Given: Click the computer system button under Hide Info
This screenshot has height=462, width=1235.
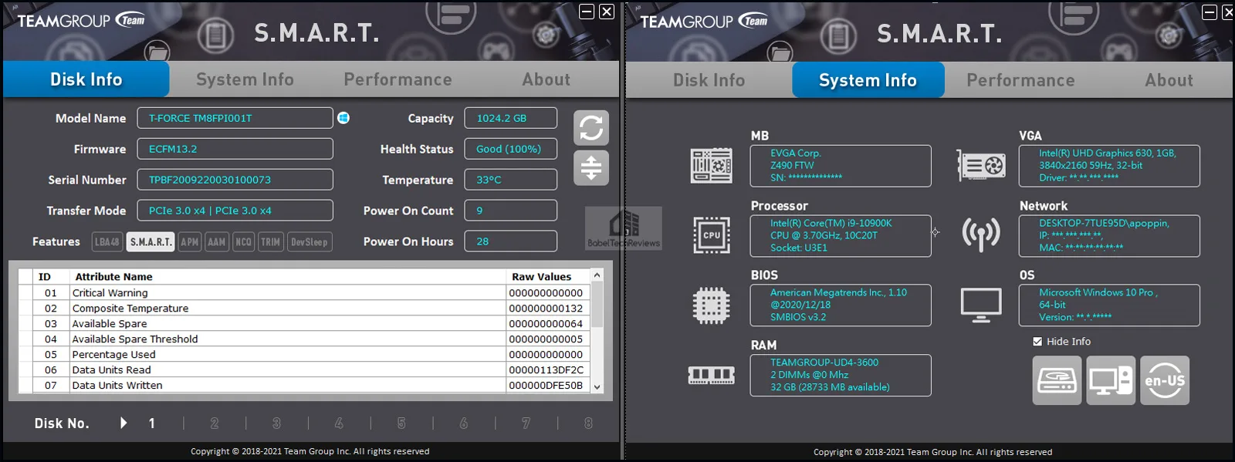Looking at the screenshot, I should click(x=1111, y=380).
